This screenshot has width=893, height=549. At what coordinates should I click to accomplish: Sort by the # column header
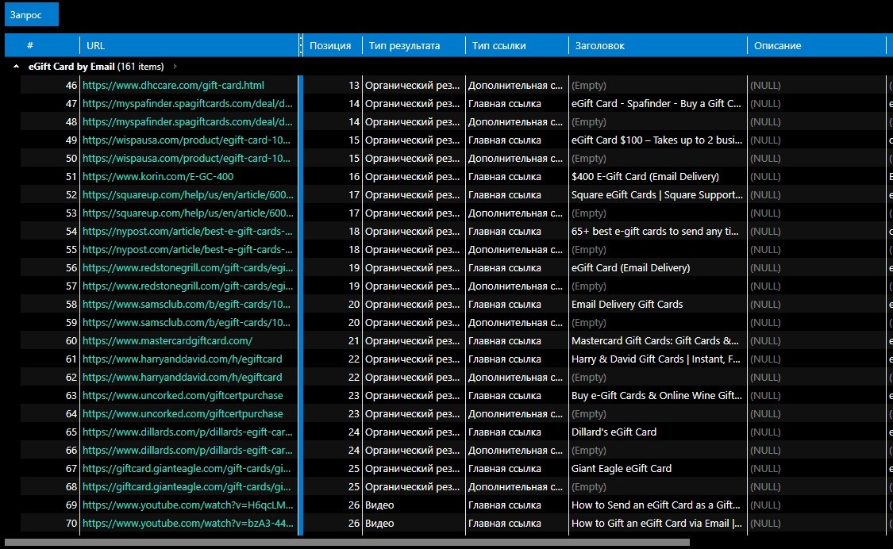coord(42,45)
